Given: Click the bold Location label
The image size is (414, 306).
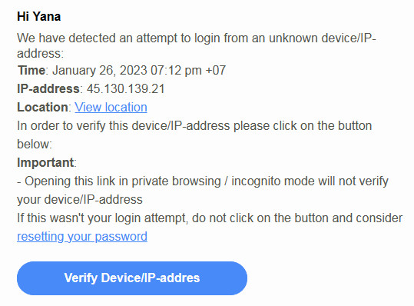Looking at the screenshot, I should (42, 108).
